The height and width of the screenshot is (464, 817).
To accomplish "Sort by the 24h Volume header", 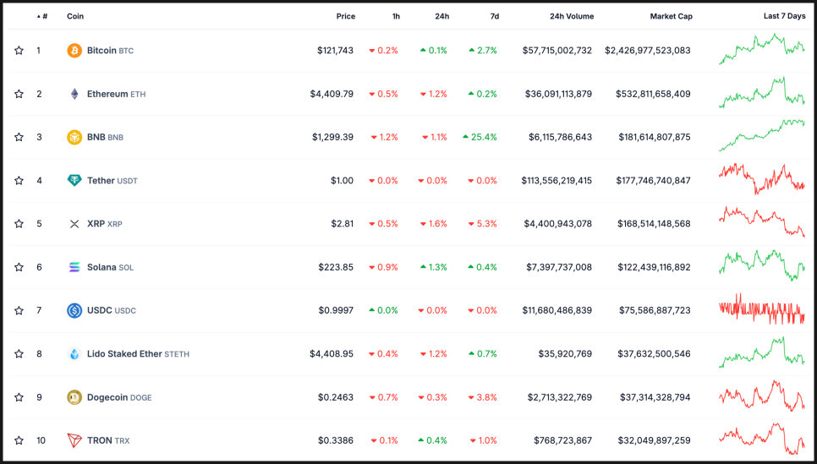I will tap(571, 16).
